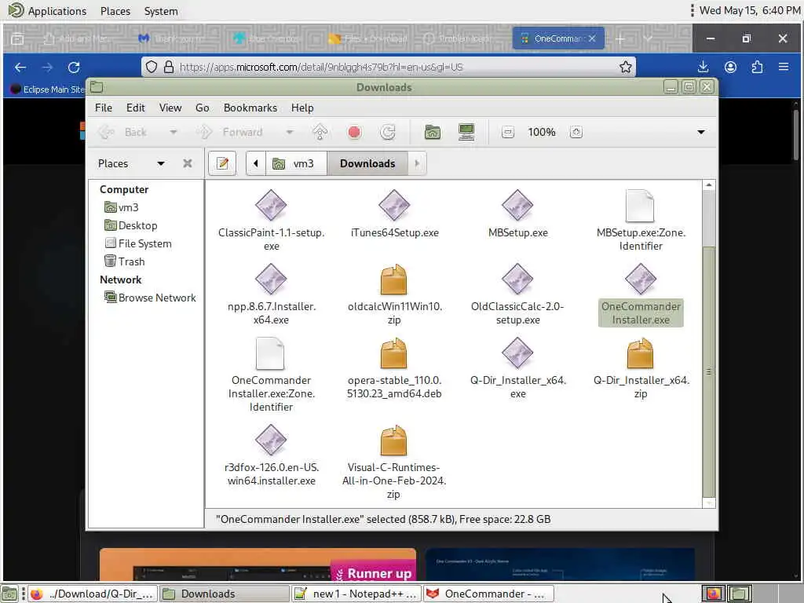The width and height of the screenshot is (804, 603).
Task: Select Q-Dir_Installer_x64.exe icon
Action: 517,353
